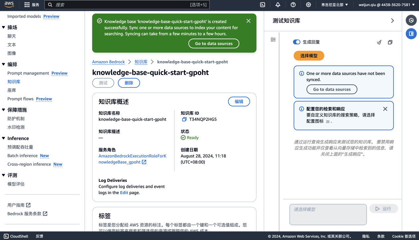Open 知识库 breadcrumb link
The width and height of the screenshot is (419, 240).
141,62
